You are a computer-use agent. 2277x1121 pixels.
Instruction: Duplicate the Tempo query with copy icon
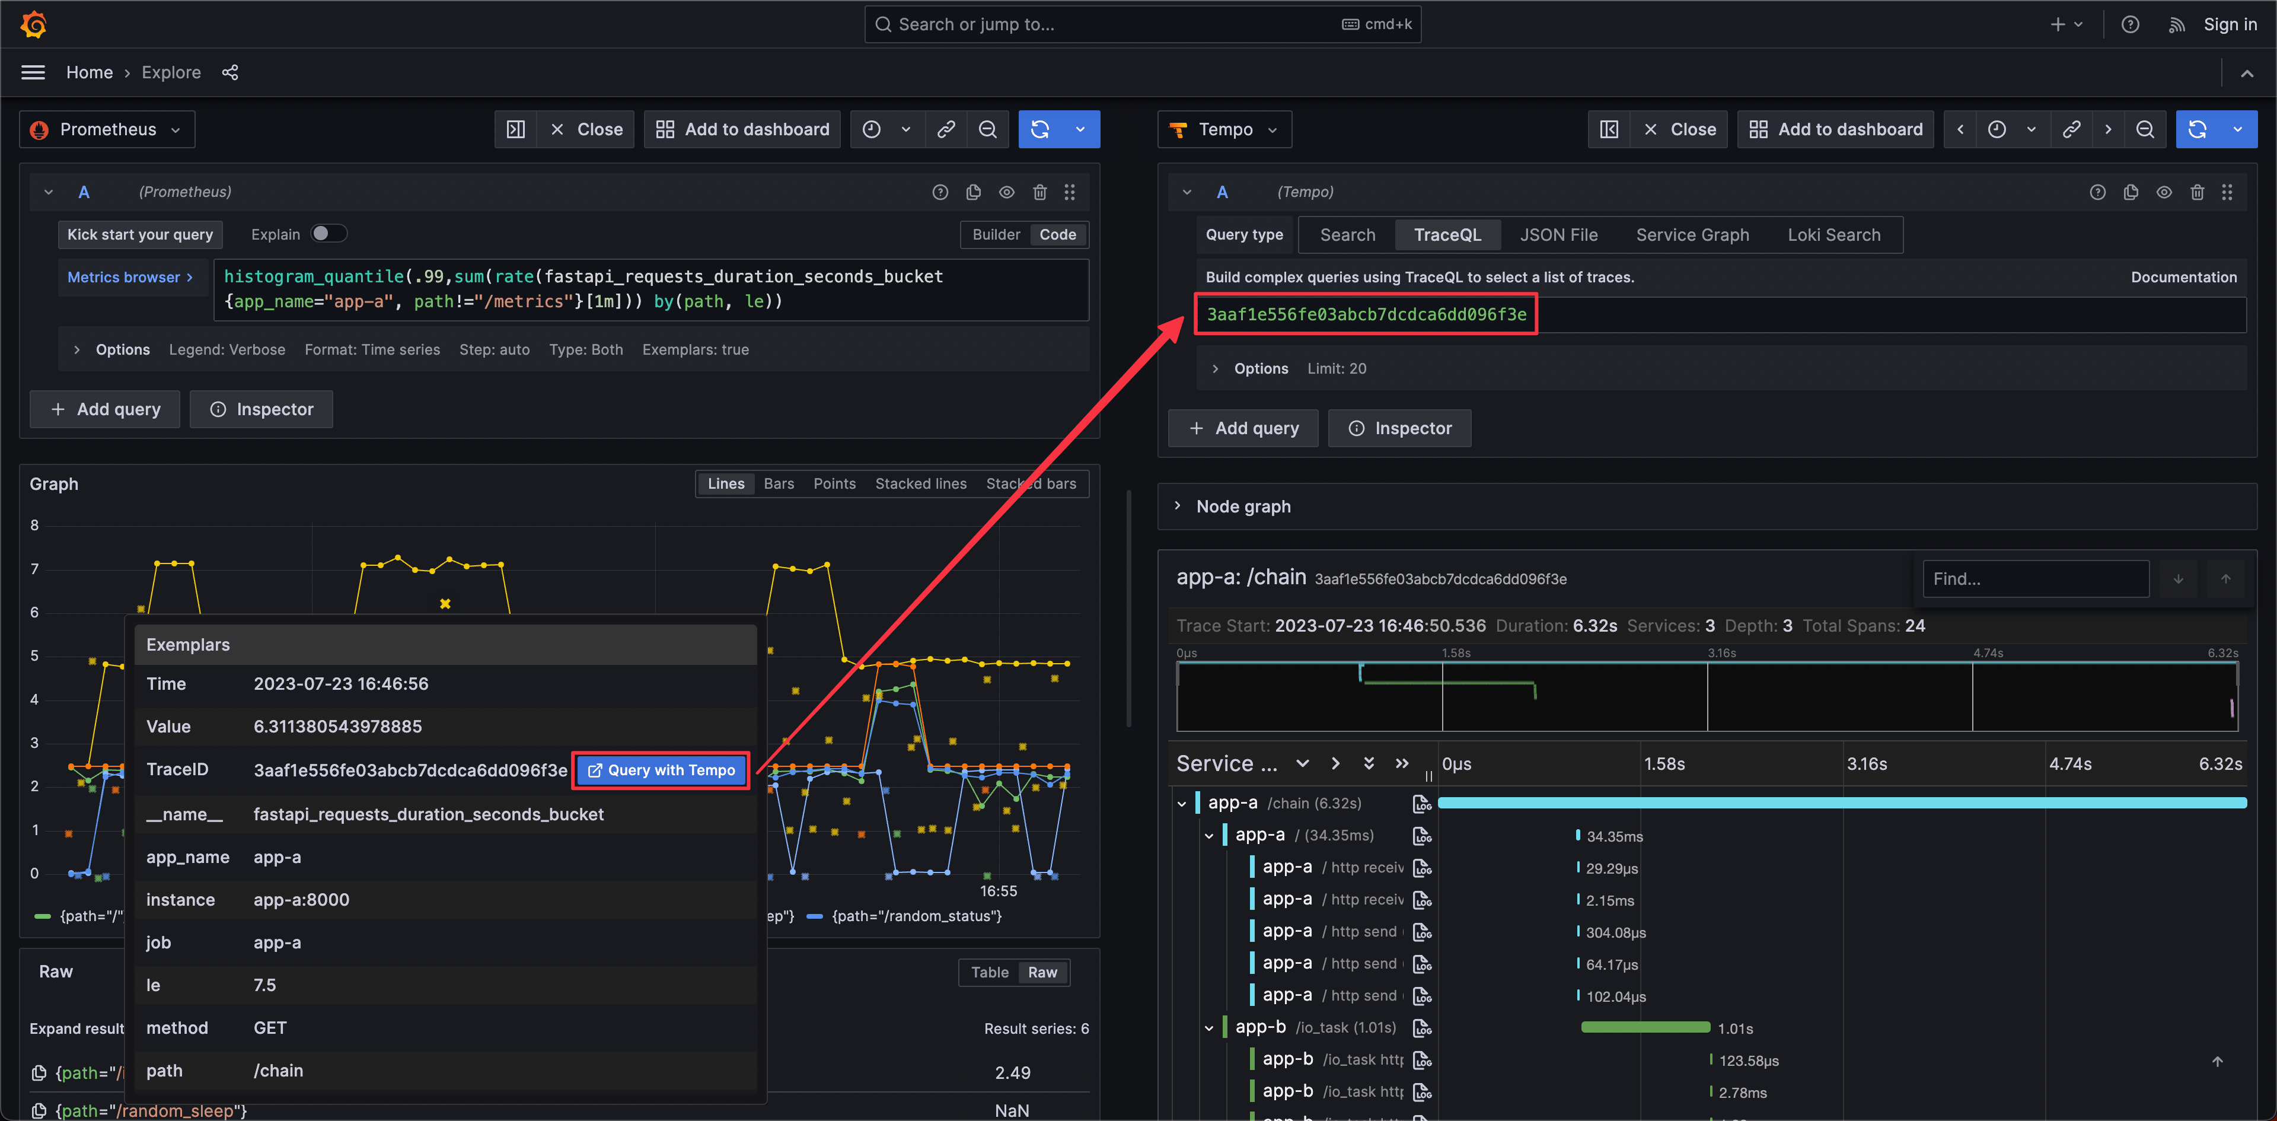pos(2131,192)
